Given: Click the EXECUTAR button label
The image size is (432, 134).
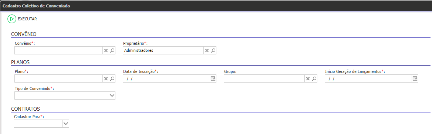Looking at the screenshot, I should pyautogui.click(x=27, y=19).
